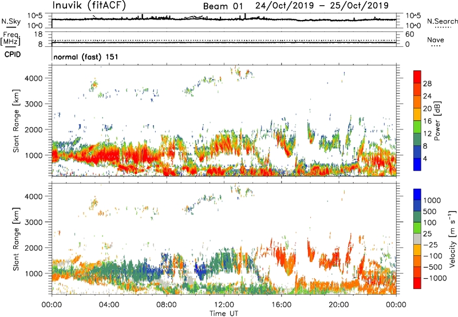
Task: Click the '-100' velocity colorbar value
Action: tap(433, 256)
